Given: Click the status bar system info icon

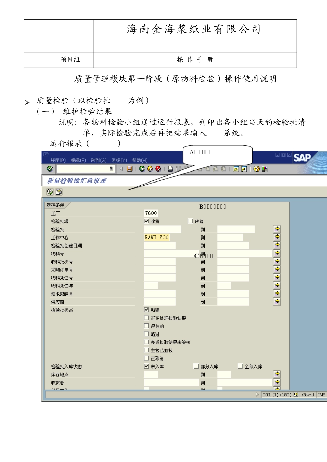Looking at the screenshot, I should click(296, 395).
